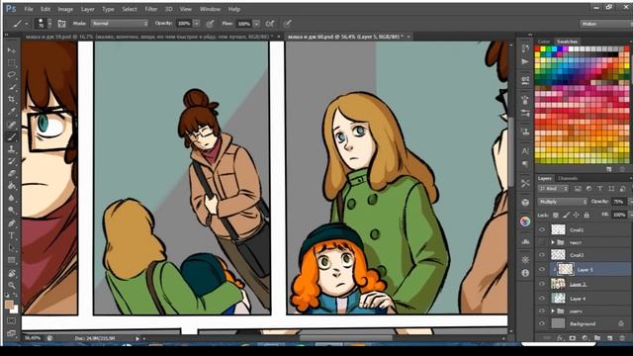Select the Dodge tool
Image resolution: width=633 pixels, height=356 pixels.
click(11, 211)
